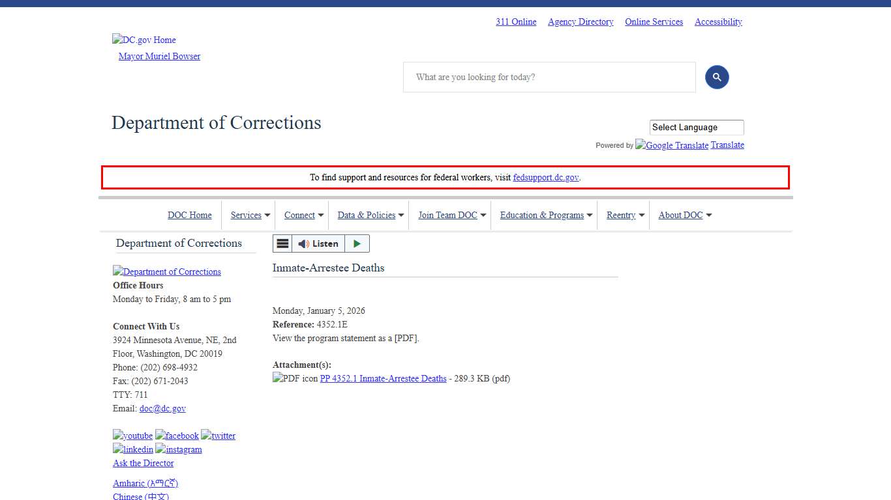The width and height of the screenshot is (891, 500).
Task: Open the YouTube social icon
Action: click(x=132, y=436)
